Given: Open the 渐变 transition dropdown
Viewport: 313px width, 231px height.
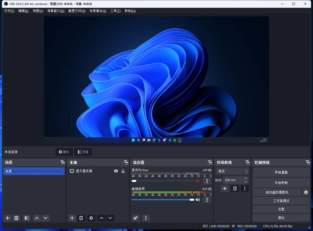Looking at the screenshot, I should [232, 172].
